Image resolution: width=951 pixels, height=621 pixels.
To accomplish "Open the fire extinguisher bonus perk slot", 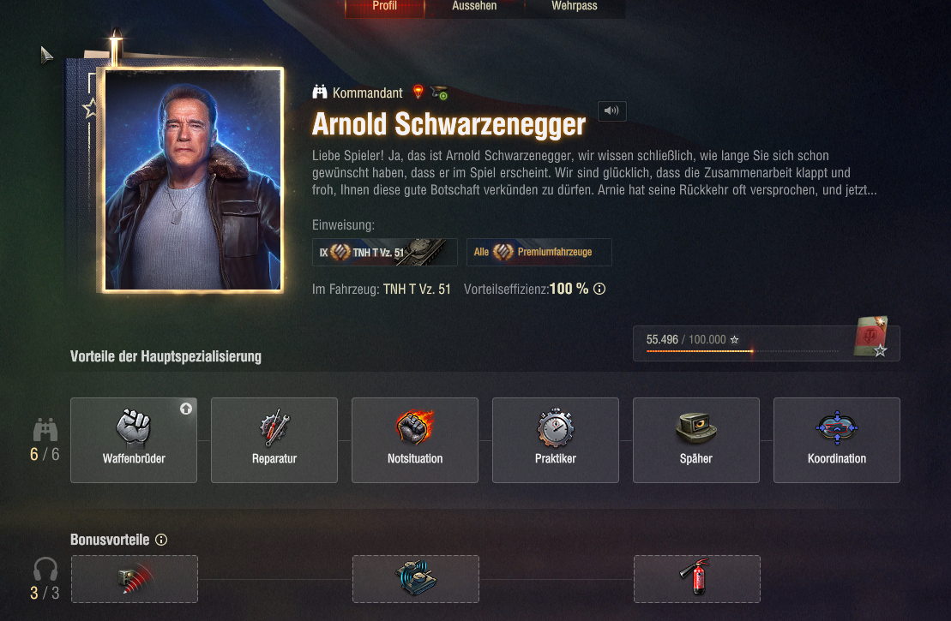I will coord(697,579).
